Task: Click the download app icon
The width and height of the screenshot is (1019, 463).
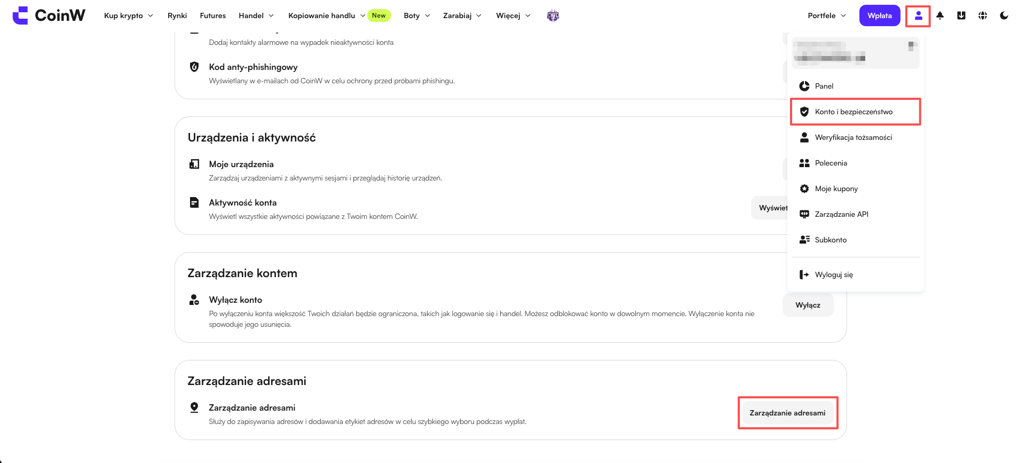Action: [961, 15]
